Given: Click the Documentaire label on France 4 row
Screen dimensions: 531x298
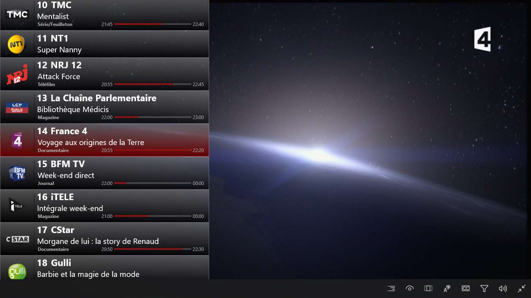Looking at the screenshot, I should pyautogui.click(x=53, y=150).
